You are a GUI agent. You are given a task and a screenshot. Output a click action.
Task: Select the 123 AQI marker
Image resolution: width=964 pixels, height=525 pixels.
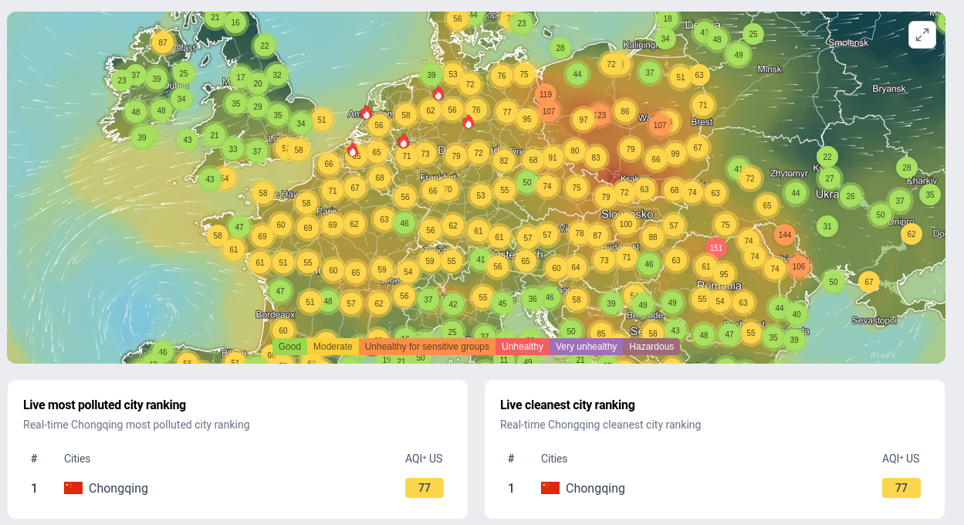click(600, 115)
